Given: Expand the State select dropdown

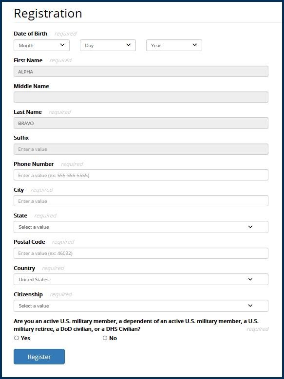Looking at the screenshot, I should (141, 227).
